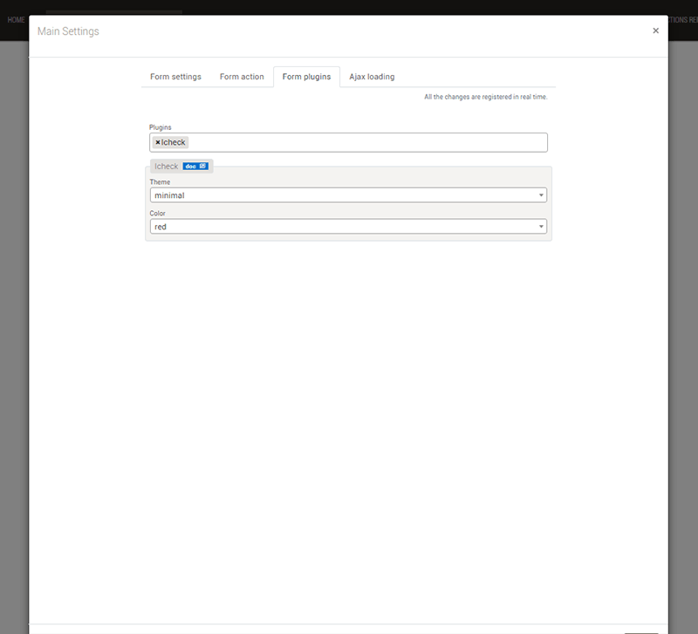Select the Form plugins tab
This screenshot has height=634, width=698.
point(306,77)
